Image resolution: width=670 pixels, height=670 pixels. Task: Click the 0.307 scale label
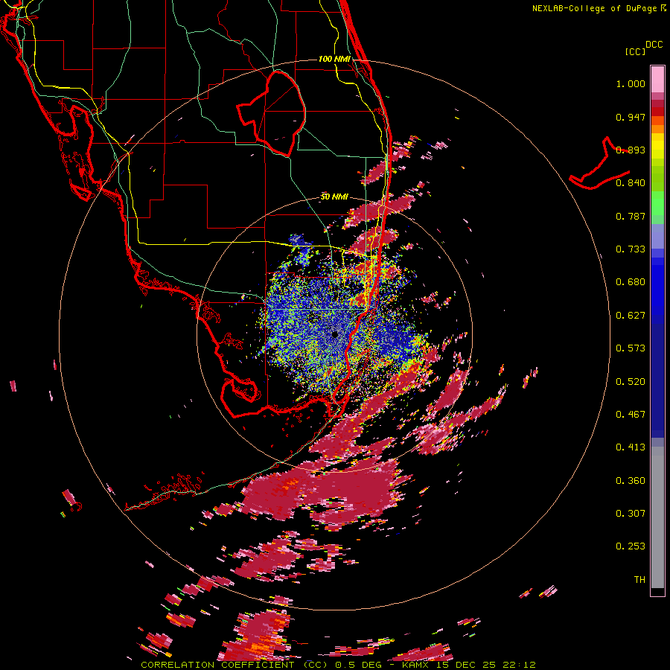coord(631,514)
